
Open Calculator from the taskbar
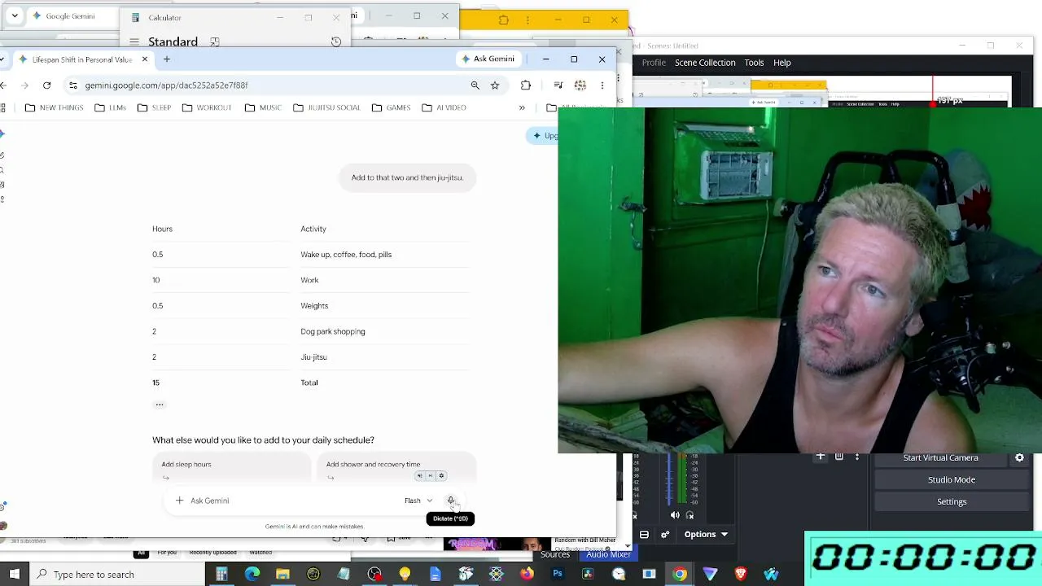click(221, 575)
